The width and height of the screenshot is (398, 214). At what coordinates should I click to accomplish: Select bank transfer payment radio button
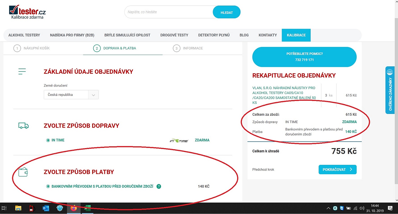point(48,186)
